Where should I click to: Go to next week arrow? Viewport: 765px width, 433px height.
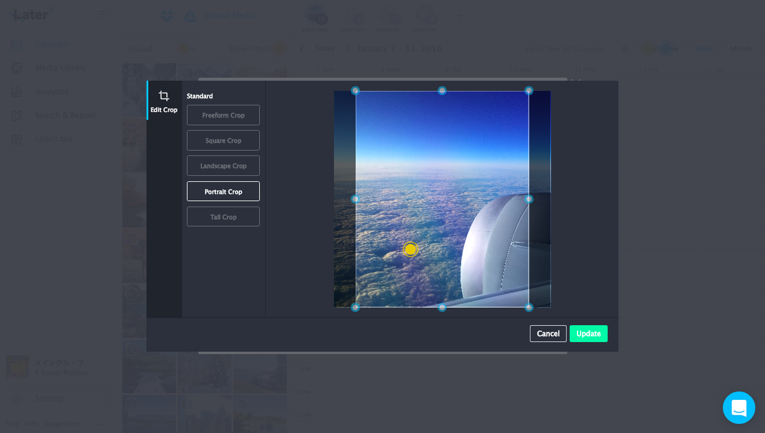(347, 49)
